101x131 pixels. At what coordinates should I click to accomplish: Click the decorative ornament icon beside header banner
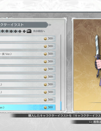[49, 25]
